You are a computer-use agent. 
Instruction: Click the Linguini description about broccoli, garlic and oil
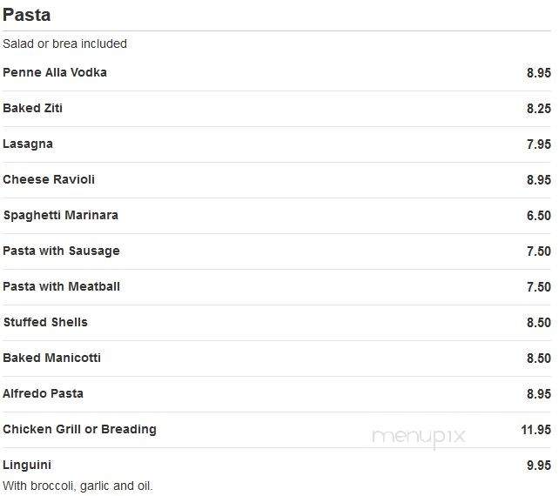(x=77, y=486)
